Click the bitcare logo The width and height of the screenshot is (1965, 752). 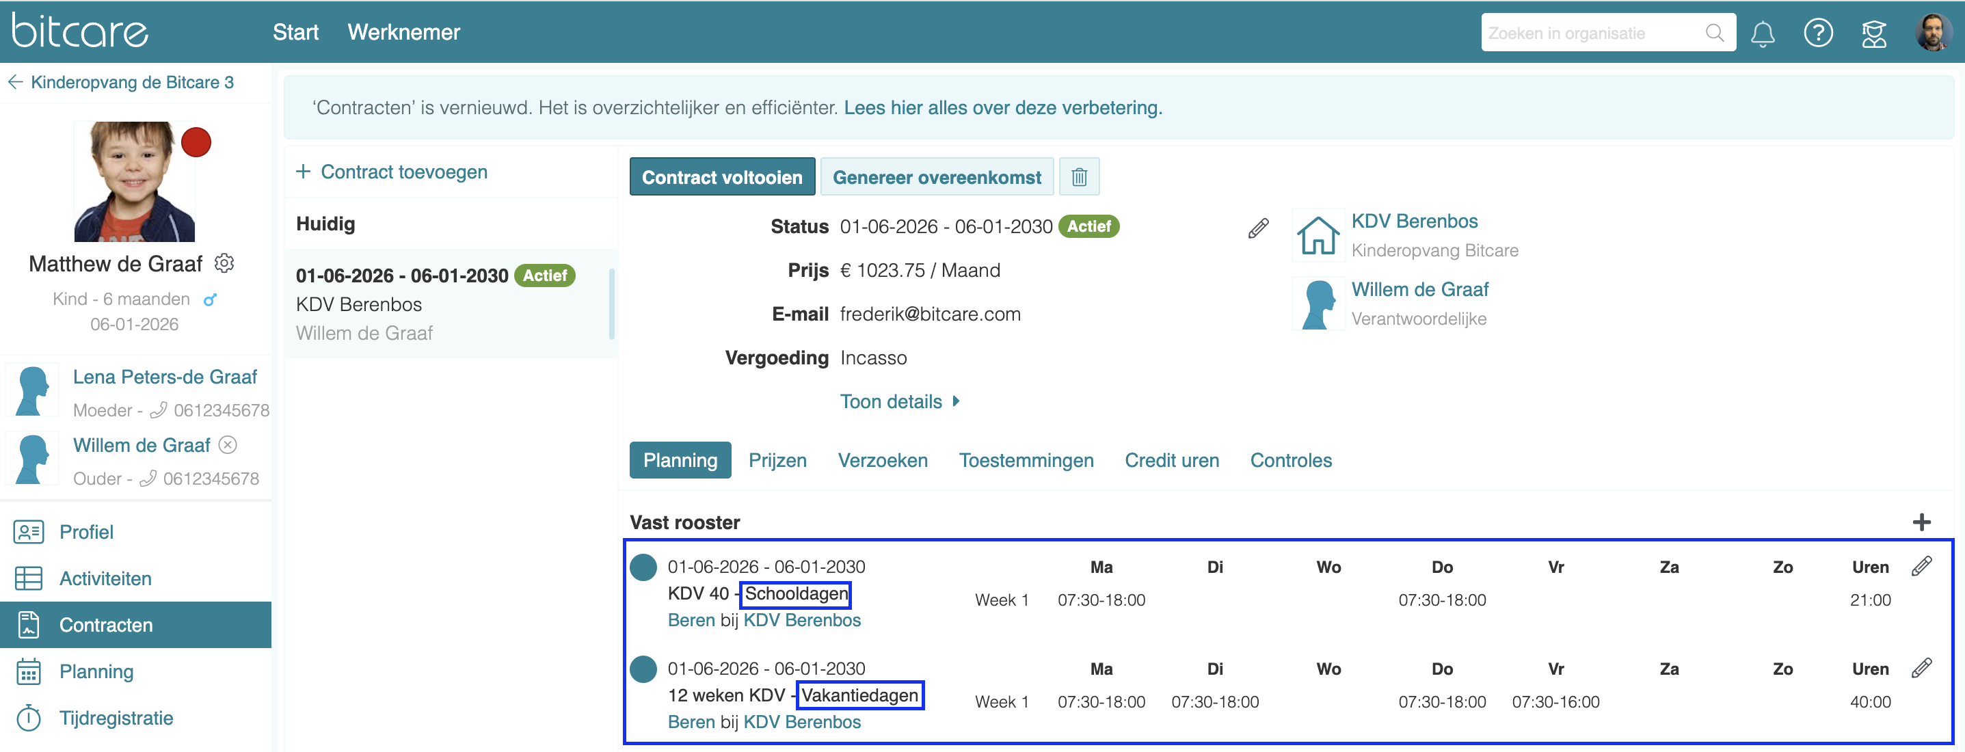pyautogui.click(x=80, y=31)
